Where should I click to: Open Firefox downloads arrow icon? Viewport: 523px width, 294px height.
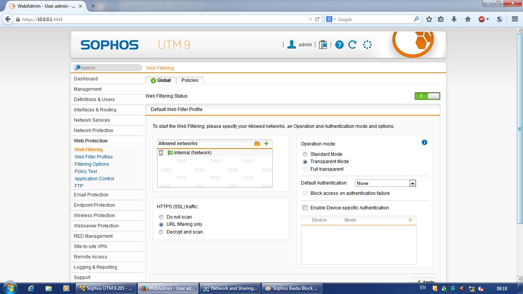[454, 19]
